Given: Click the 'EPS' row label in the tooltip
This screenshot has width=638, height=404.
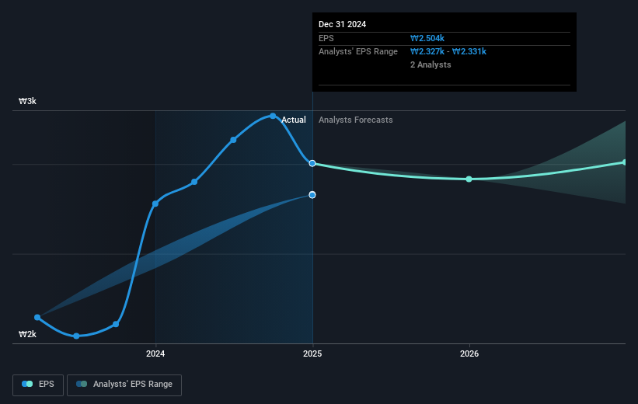Looking at the screenshot, I should 326,38.
